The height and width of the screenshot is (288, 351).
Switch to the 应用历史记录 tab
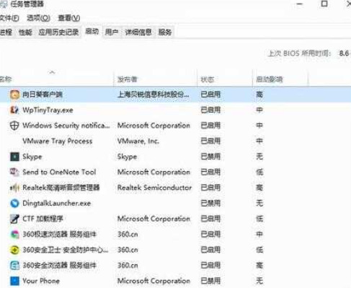(x=58, y=32)
